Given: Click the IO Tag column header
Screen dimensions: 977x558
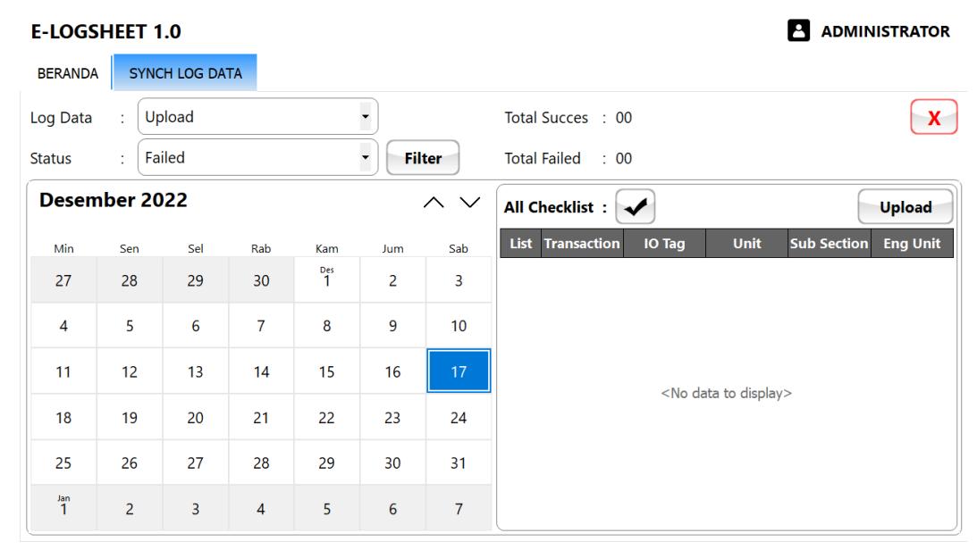Looking at the screenshot, I should coord(664,243).
